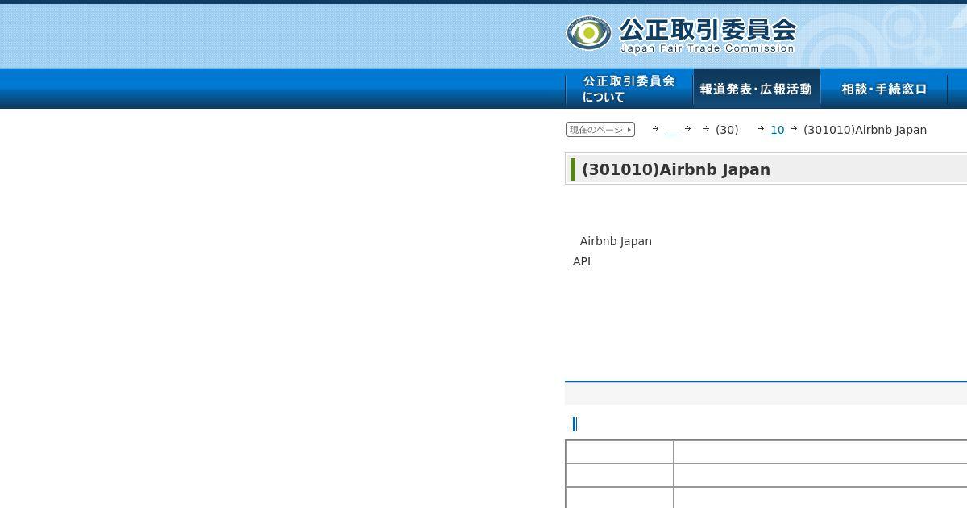Click body text 'Airbnb Japan'
967x508 pixels.
pyautogui.click(x=616, y=241)
